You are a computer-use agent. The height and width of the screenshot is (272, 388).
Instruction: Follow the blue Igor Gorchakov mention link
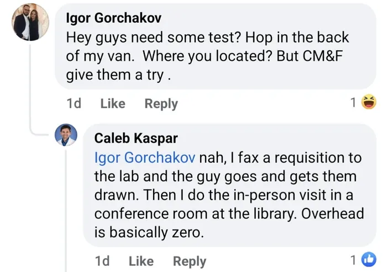point(145,158)
